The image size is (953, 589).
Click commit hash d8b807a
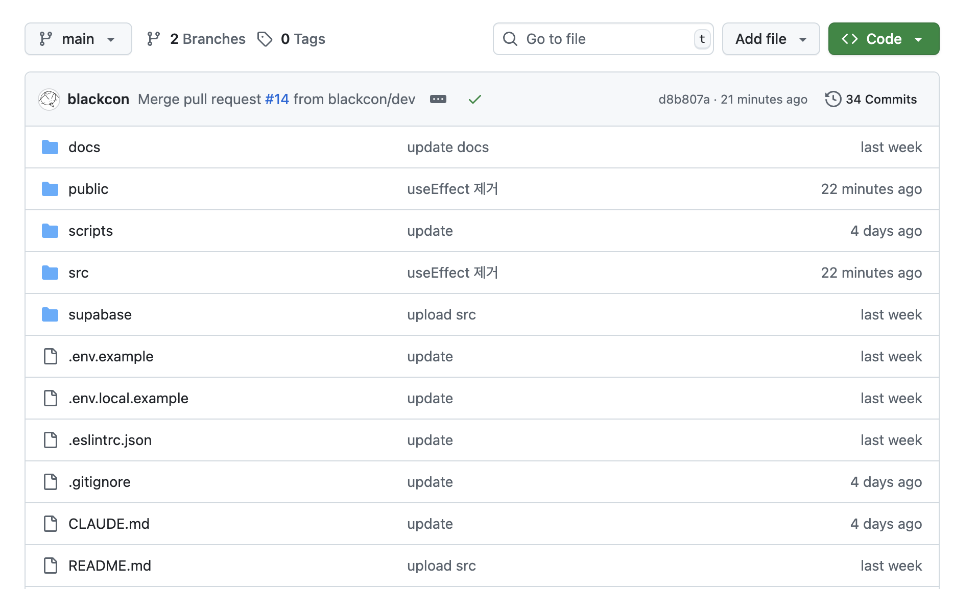coord(684,99)
